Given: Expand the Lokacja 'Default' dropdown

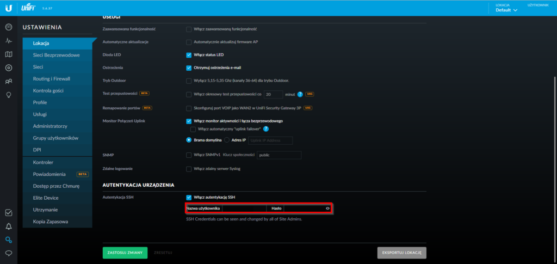Looking at the screenshot, I should click(506, 10).
